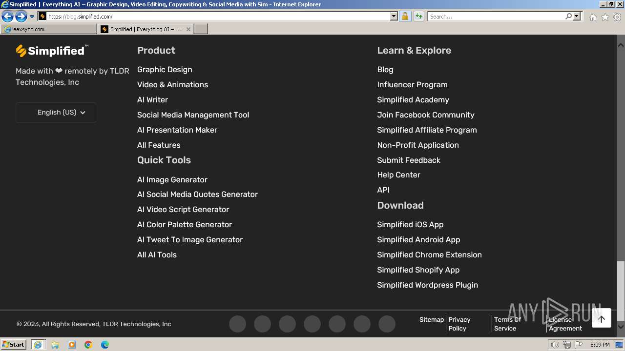Click the security lock icon in address bar
Image resolution: width=625 pixels, height=351 pixels.
405,17
